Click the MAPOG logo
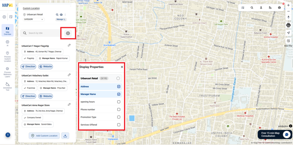This screenshot has width=293, height=145. click(x=7, y=5)
